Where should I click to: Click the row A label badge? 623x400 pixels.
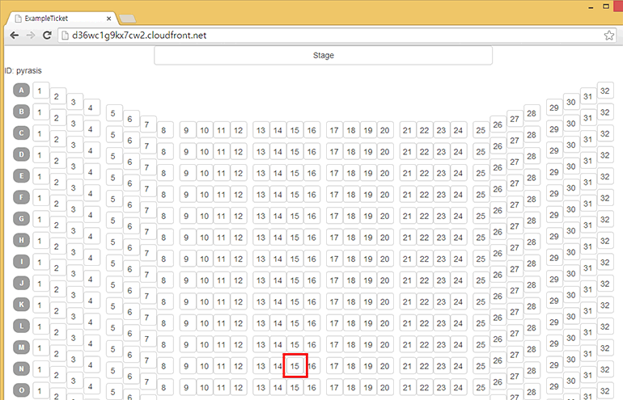(21, 91)
